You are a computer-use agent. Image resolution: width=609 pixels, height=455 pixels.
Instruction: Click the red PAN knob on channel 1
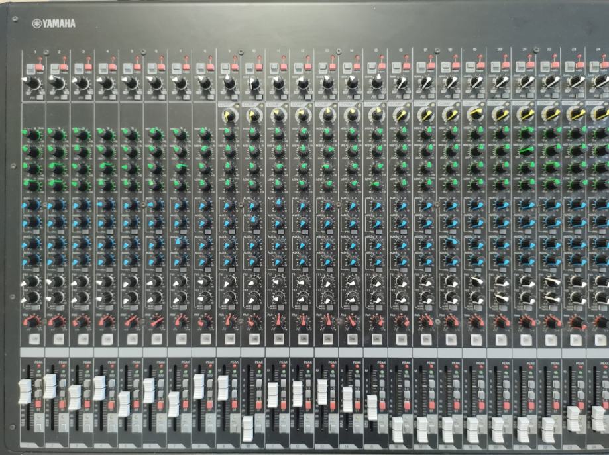point(32,322)
